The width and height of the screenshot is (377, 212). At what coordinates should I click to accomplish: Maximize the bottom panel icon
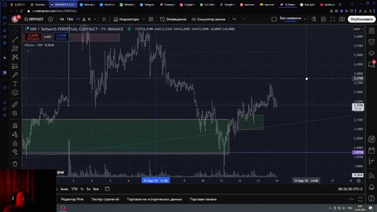coord(360,199)
